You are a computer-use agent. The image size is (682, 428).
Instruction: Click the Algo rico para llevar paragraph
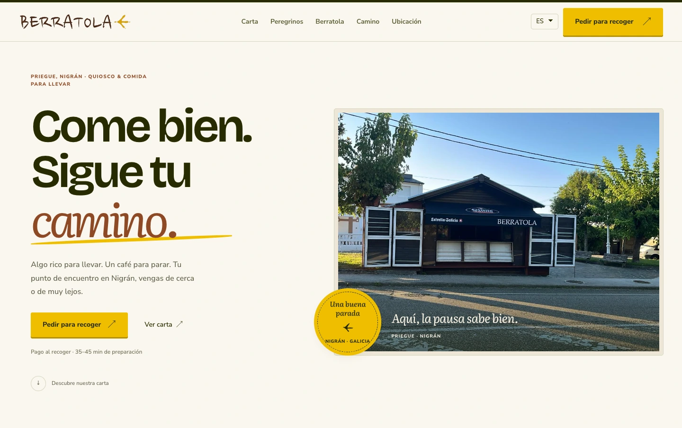click(x=113, y=278)
